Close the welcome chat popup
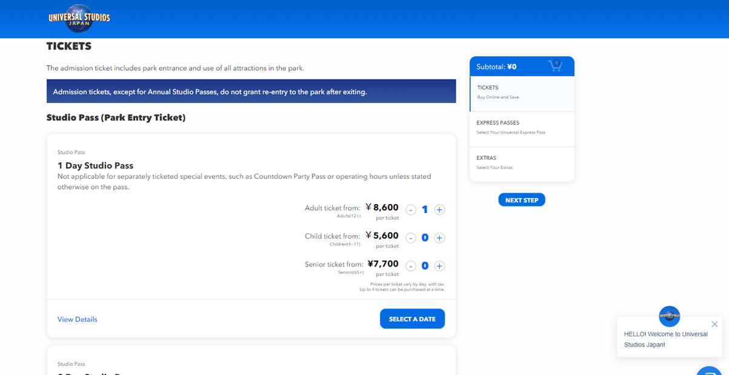The height and width of the screenshot is (375, 729). tap(714, 324)
